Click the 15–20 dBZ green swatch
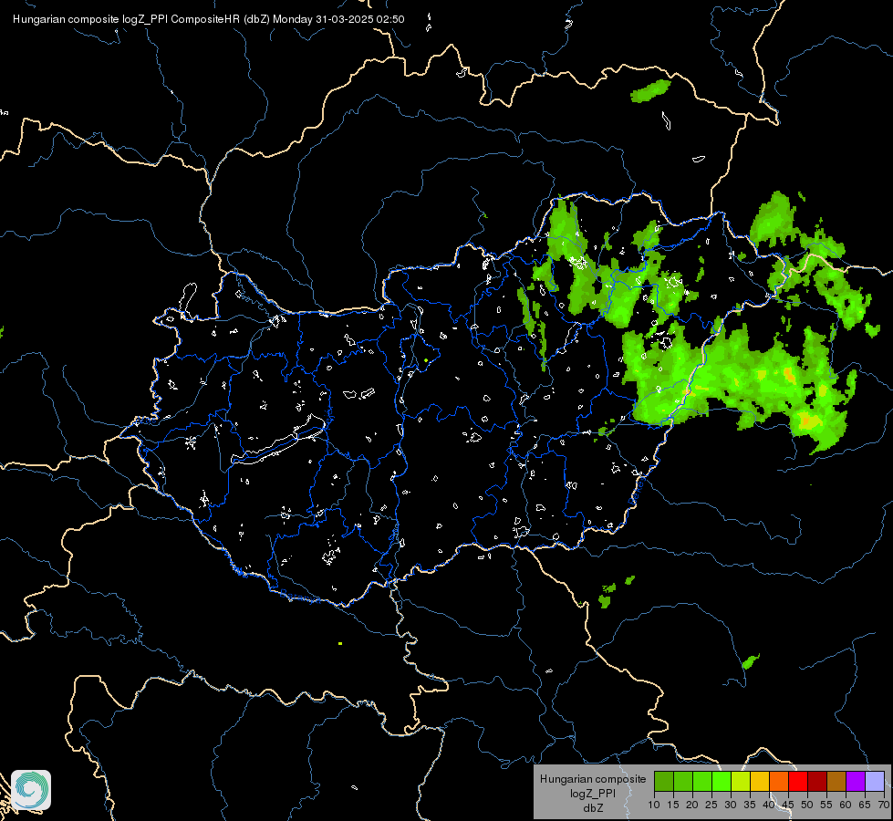This screenshot has height=821, width=893. [x=683, y=781]
